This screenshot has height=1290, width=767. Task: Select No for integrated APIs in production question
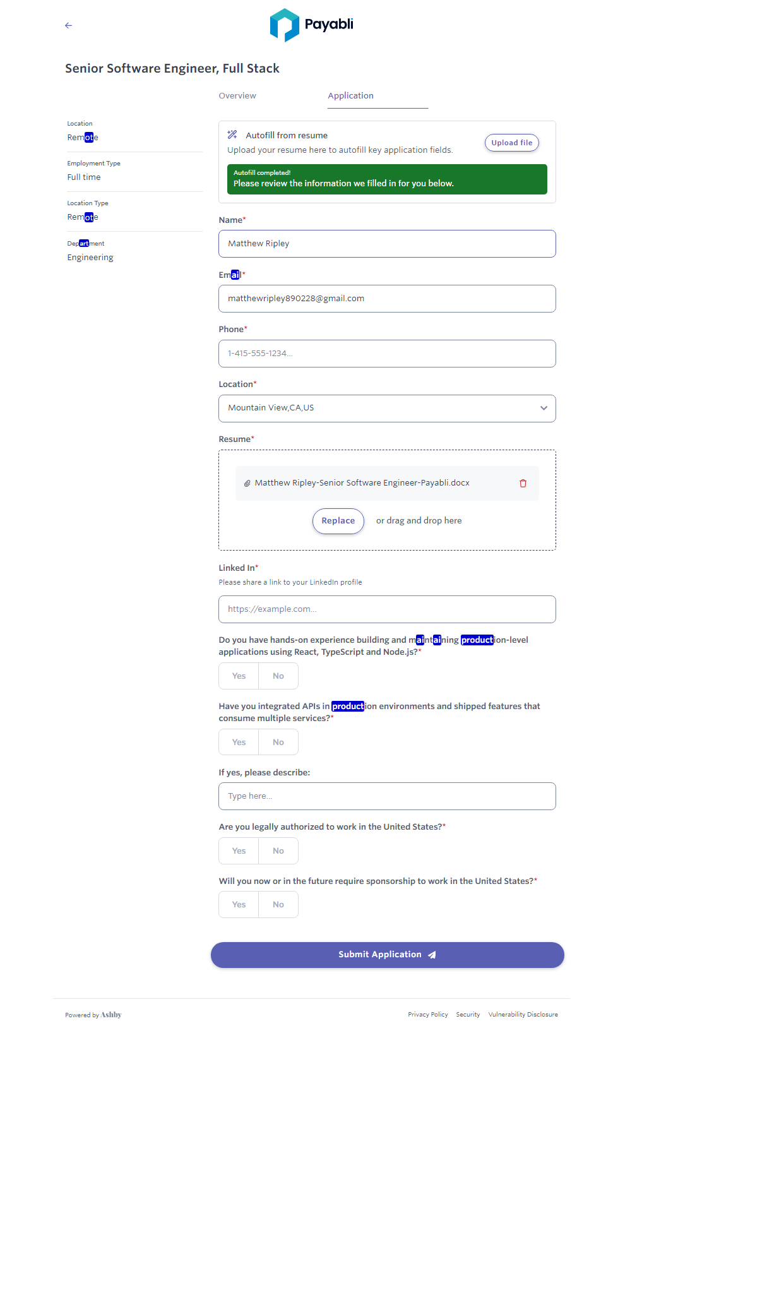click(x=278, y=743)
